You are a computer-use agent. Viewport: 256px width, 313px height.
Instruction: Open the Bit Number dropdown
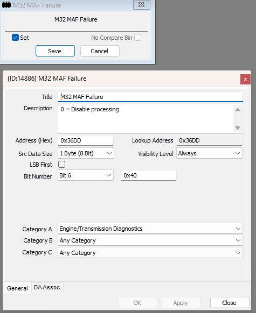[x=86, y=175]
